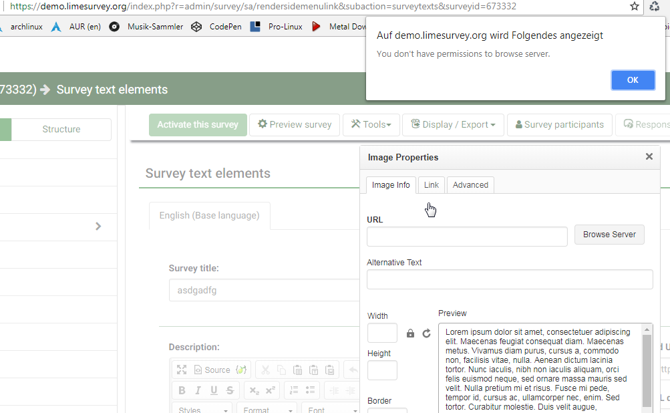Open the Tools dropdown menu
670x413 pixels.
[x=371, y=124]
